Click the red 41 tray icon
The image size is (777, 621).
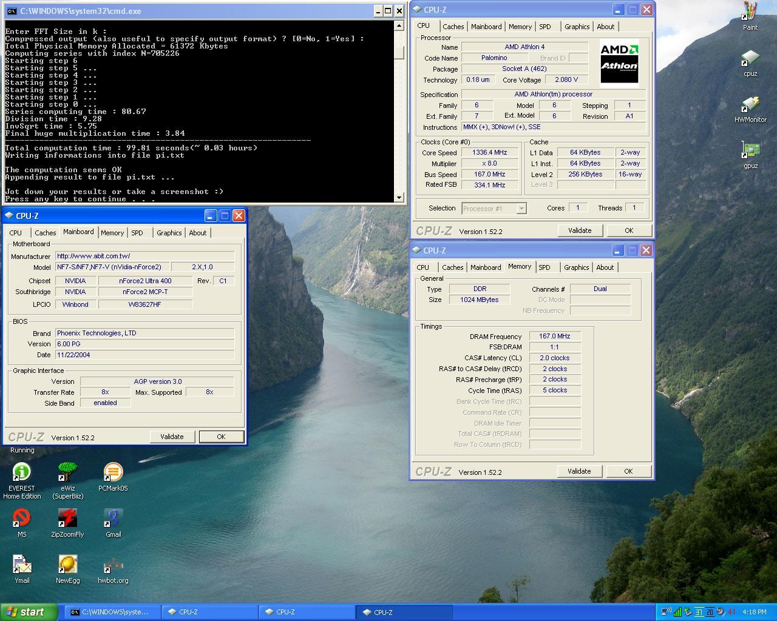point(731,612)
